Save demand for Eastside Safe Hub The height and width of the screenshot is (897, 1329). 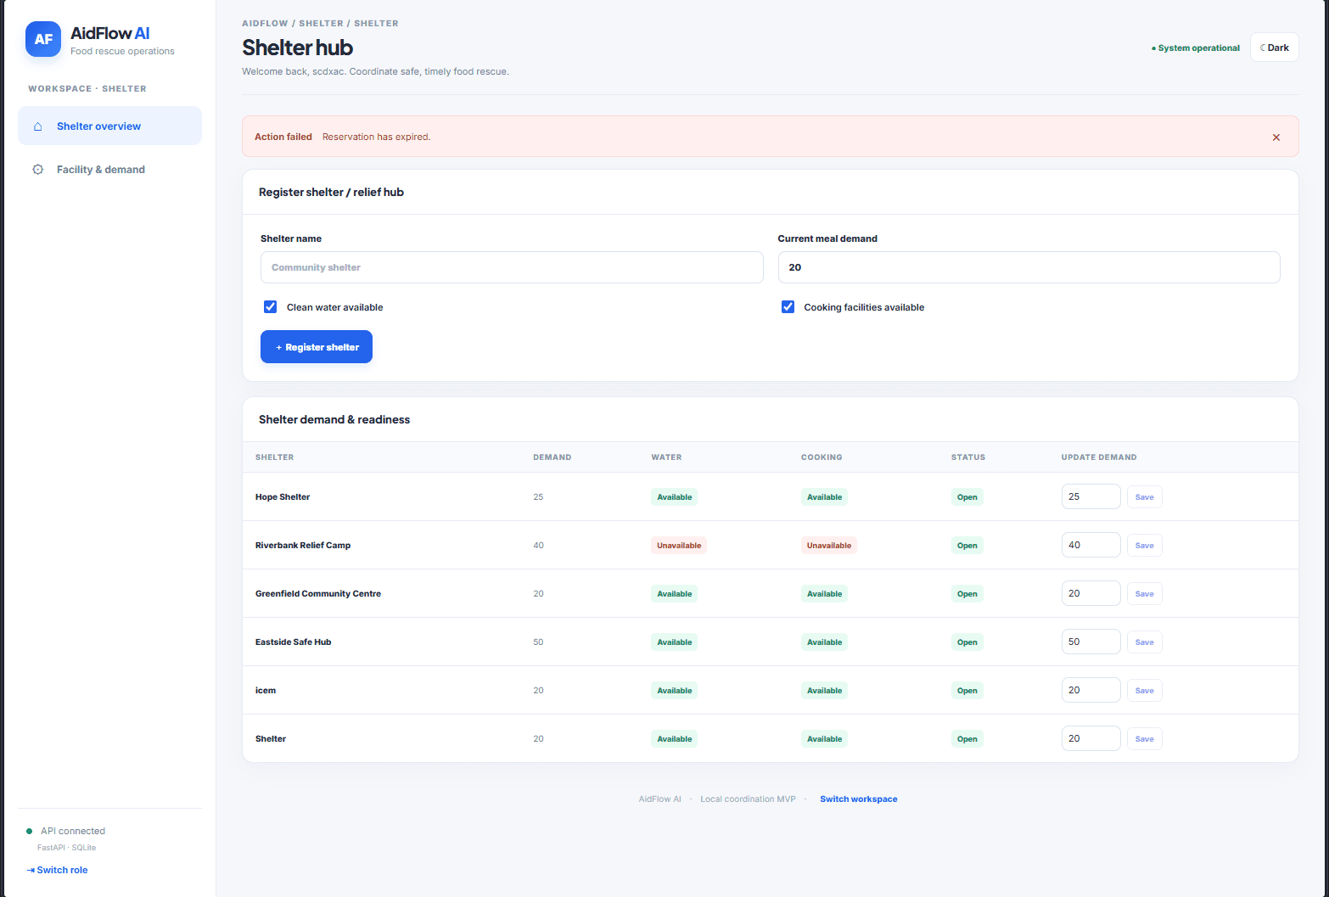(x=1144, y=642)
